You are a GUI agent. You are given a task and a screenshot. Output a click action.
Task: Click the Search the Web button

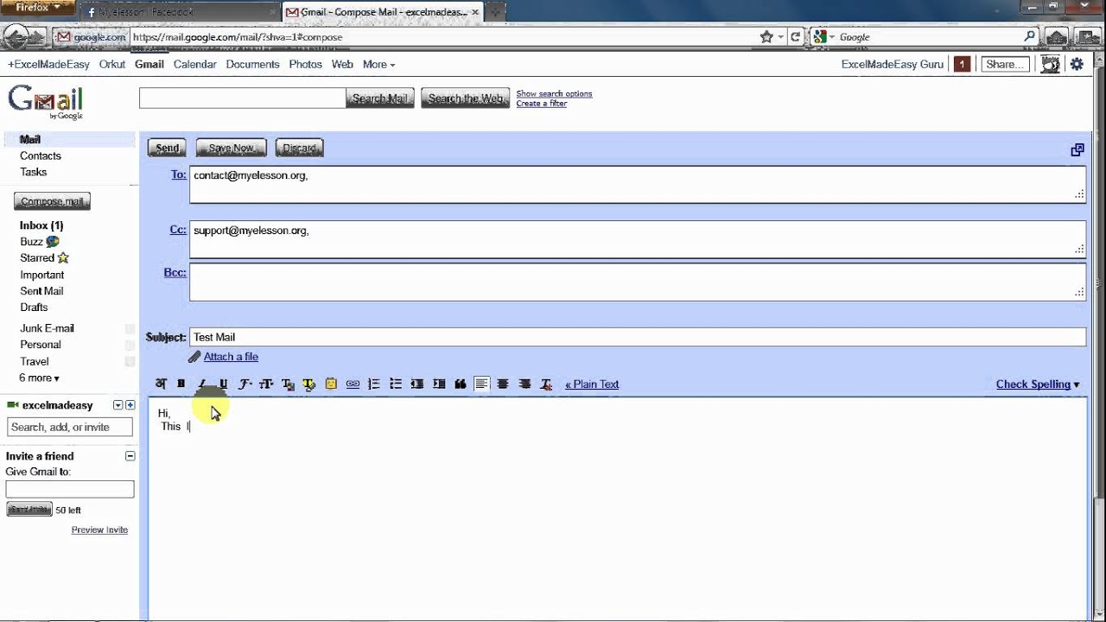point(465,98)
